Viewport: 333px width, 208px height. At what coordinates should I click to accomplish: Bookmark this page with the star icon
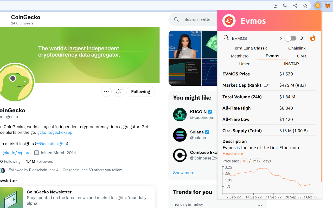pos(305,6)
